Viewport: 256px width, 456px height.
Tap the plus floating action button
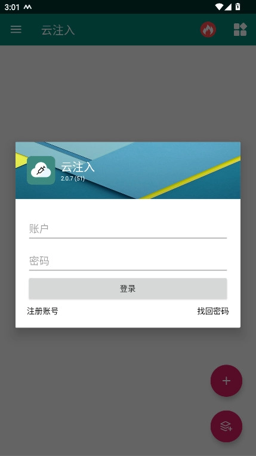(x=226, y=381)
